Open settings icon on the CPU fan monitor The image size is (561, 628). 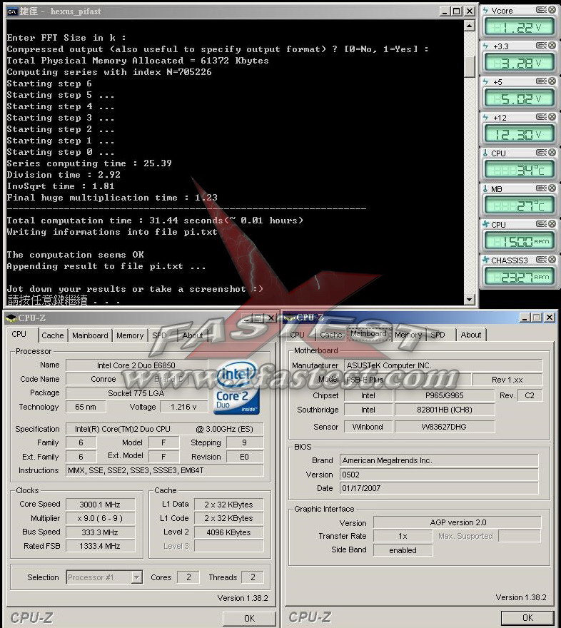coord(541,224)
